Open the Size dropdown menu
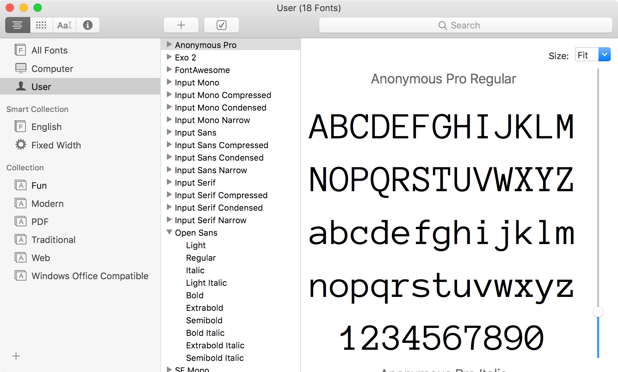The height and width of the screenshot is (372, 618). pos(604,55)
